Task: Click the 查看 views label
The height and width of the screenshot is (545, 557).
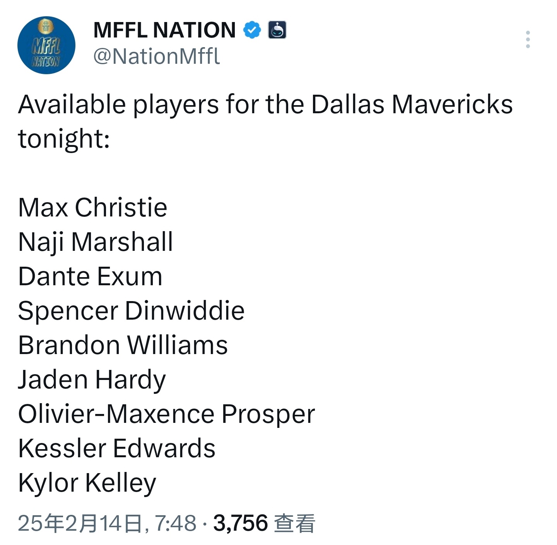Action: click(295, 523)
